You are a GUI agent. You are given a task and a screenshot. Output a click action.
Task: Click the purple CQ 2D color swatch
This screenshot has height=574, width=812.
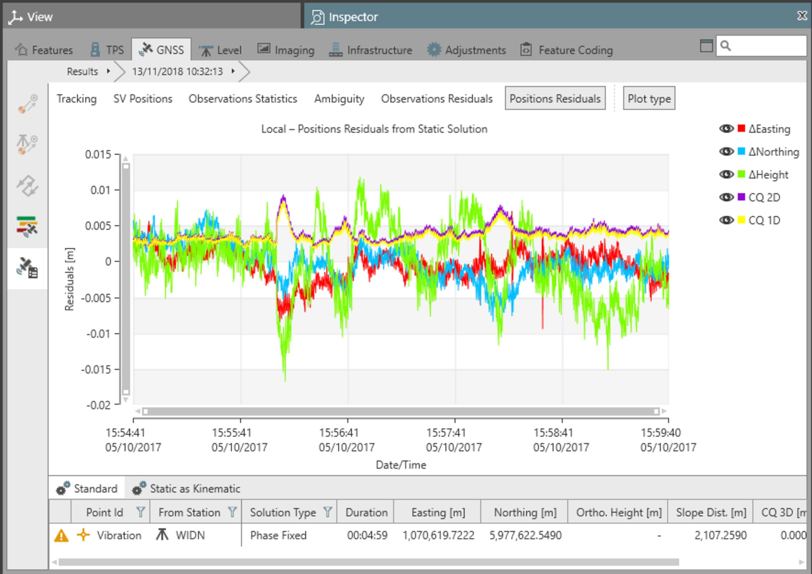pyautogui.click(x=741, y=197)
